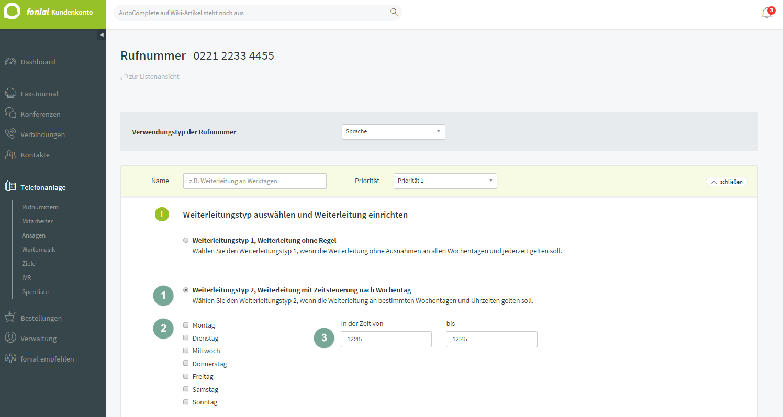Click the 'Priorität' label

click(x=367, y=181)
